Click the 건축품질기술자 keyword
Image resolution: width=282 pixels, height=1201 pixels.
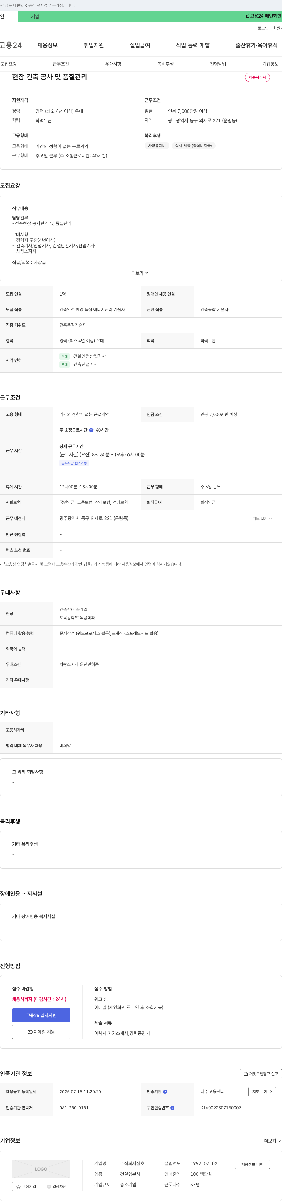73,326
